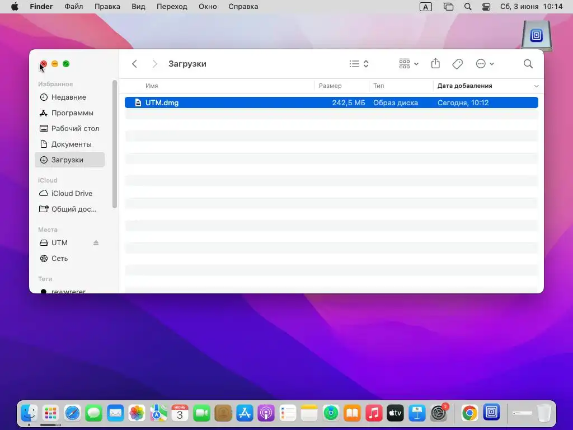Sort by the Имя column header
573x430 pixels.
151,86
